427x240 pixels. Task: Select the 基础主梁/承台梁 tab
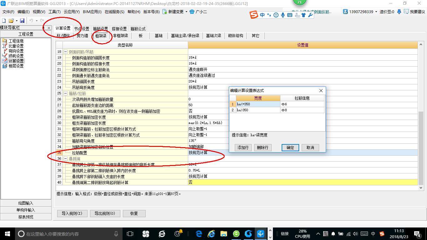[x=185, y=36]
